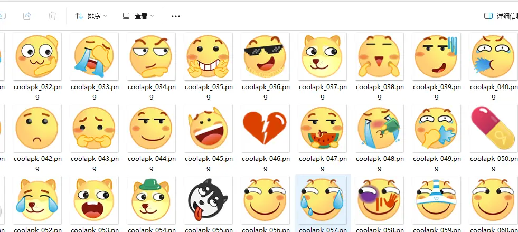The width and height of the screenshot is (518, 232).
Task: Click the black-eye emoji coolapk_058.png
Action: point(379,199)
